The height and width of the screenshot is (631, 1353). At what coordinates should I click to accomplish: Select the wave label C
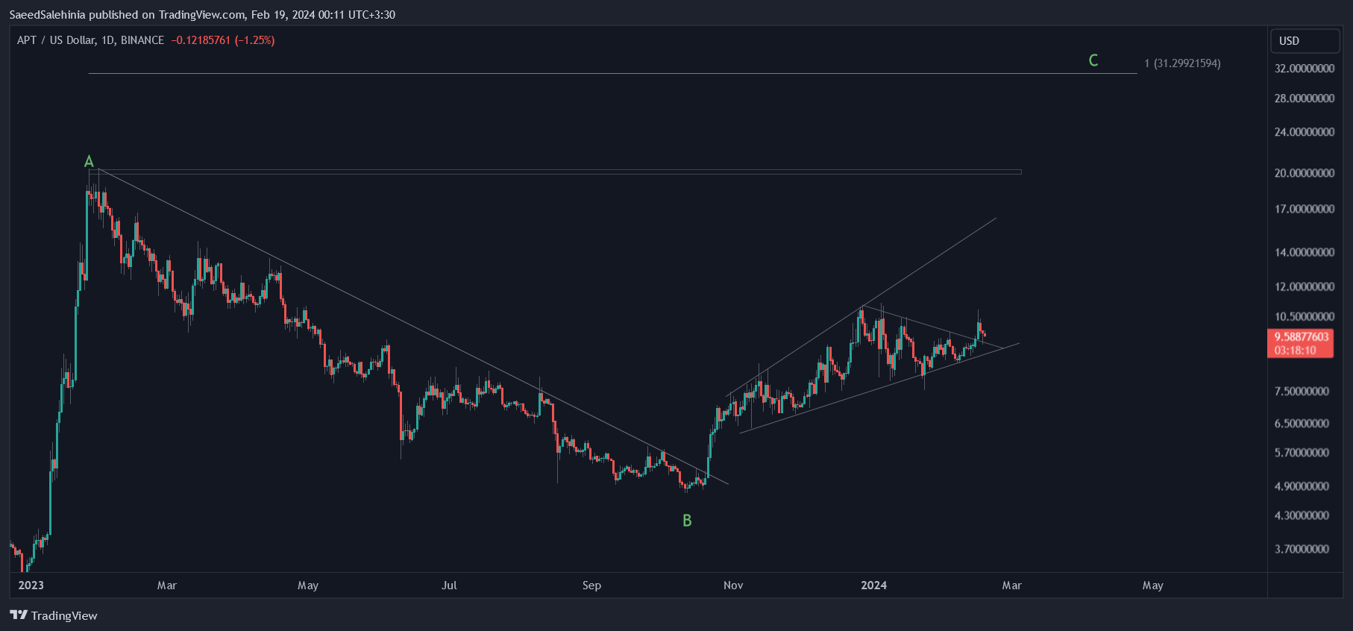tap(1093, 60)
